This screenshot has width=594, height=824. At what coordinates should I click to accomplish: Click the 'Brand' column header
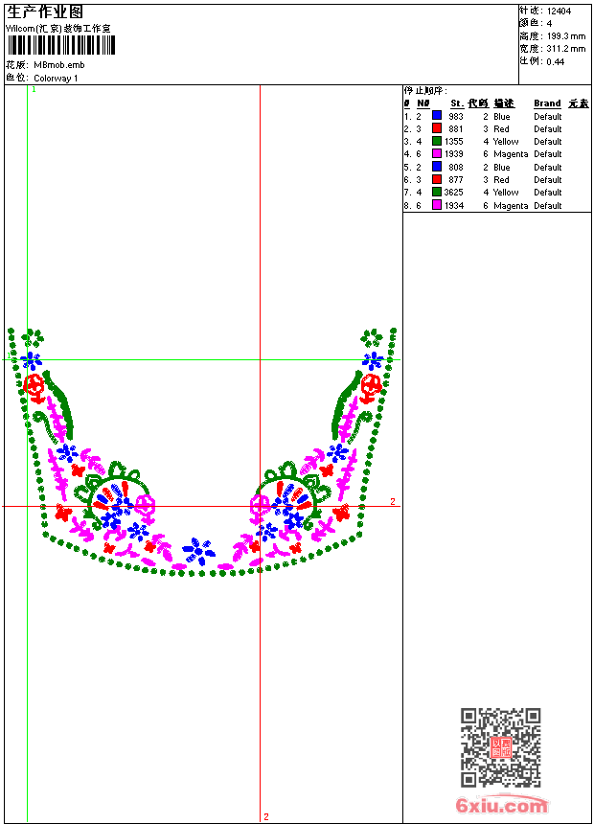547,103
